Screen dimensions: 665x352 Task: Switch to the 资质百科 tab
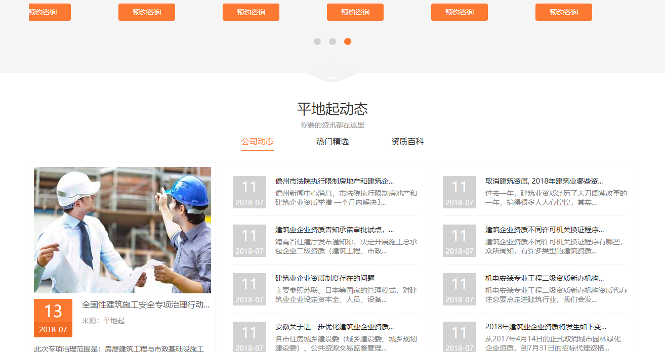(x=407, y=142)
